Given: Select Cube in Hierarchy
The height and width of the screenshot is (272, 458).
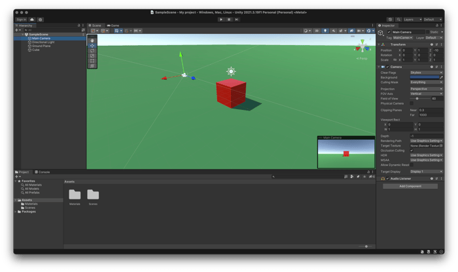Looking at the screenshot, I should (x=35, y=50).
